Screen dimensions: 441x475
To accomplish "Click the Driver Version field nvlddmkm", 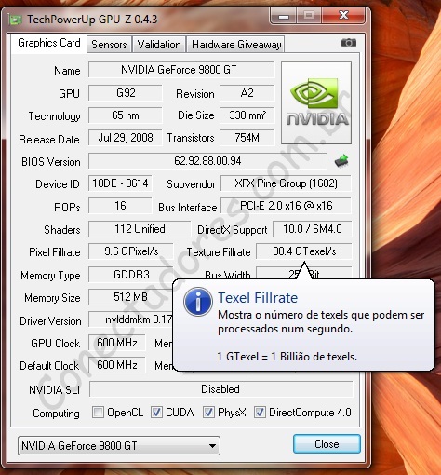I will (130, 319).
